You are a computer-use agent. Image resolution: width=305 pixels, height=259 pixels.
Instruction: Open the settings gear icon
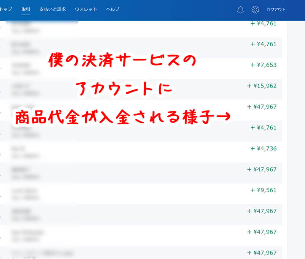tap(255, 10)
